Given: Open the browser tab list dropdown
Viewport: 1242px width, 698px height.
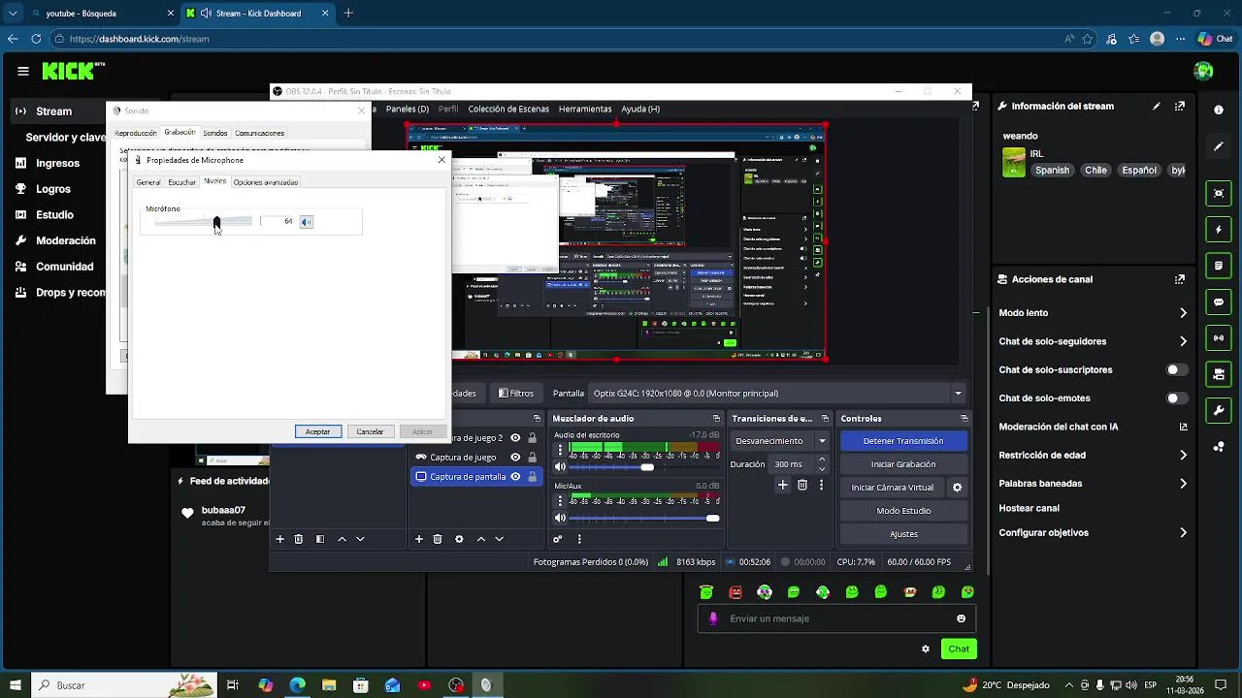Looking at the screenshot, I should (x=13, y=14).
